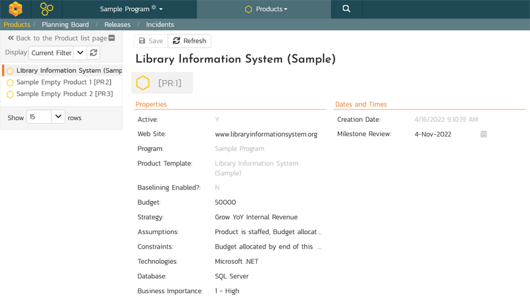Open the Show rows count dropdown
The width and height of the screenshot is (530, 301).
(58, 117)
